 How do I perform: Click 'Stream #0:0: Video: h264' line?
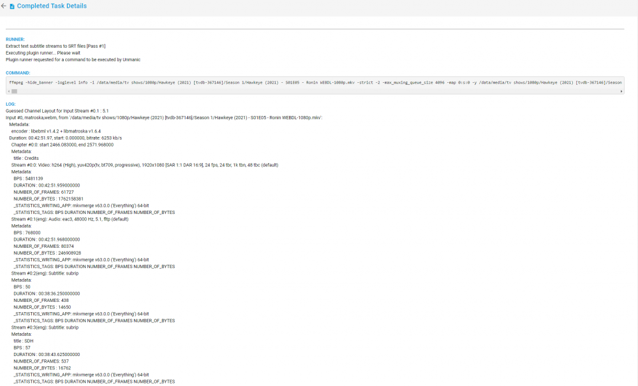pyautogui.click(x=145, y=165)
